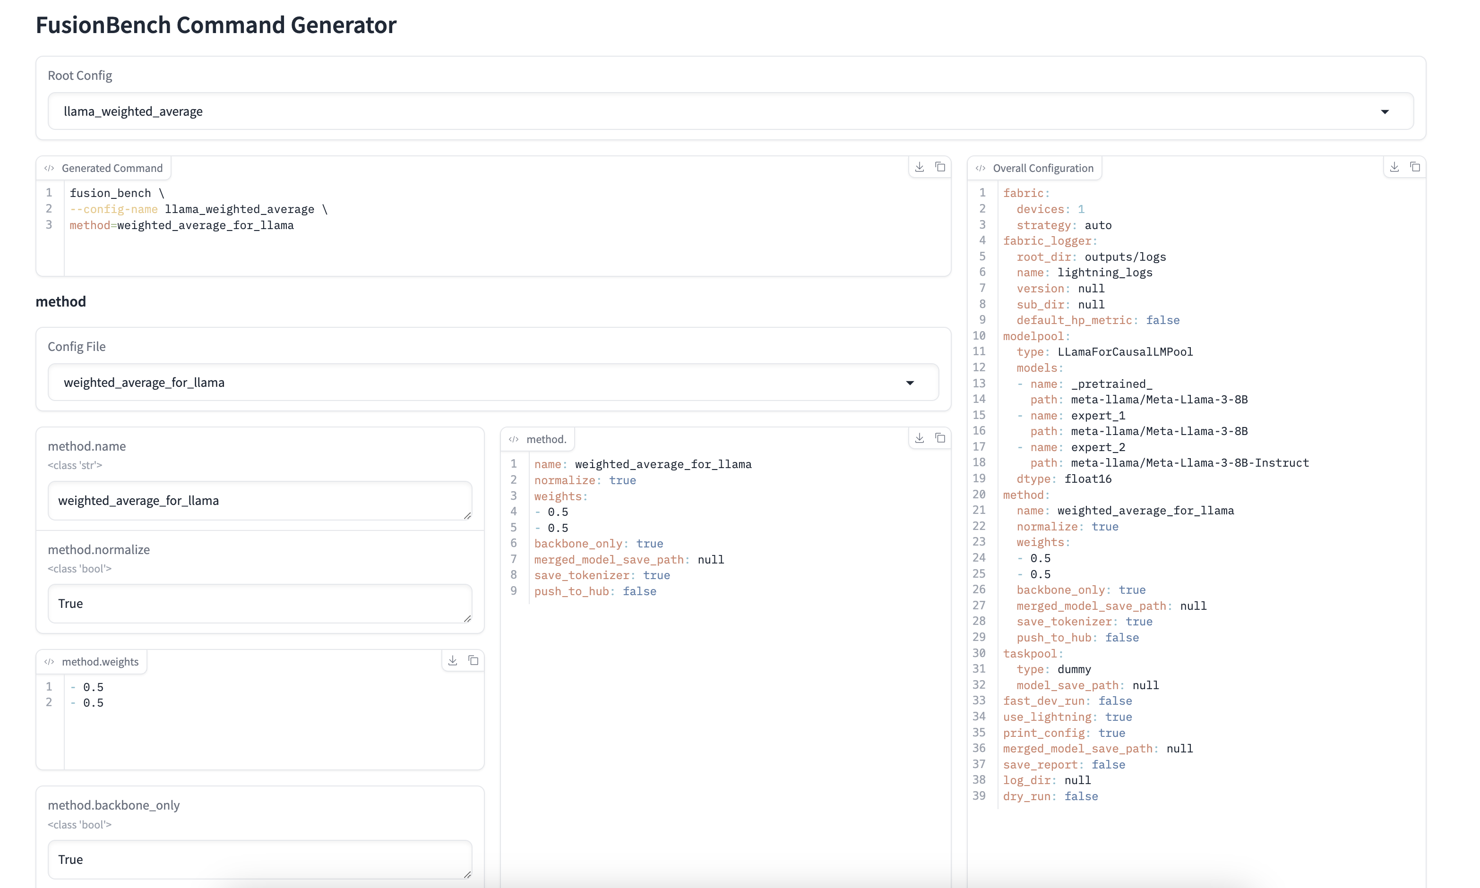Edit the method.name text field
The image size is (1480, 888).
pos(260,500)
